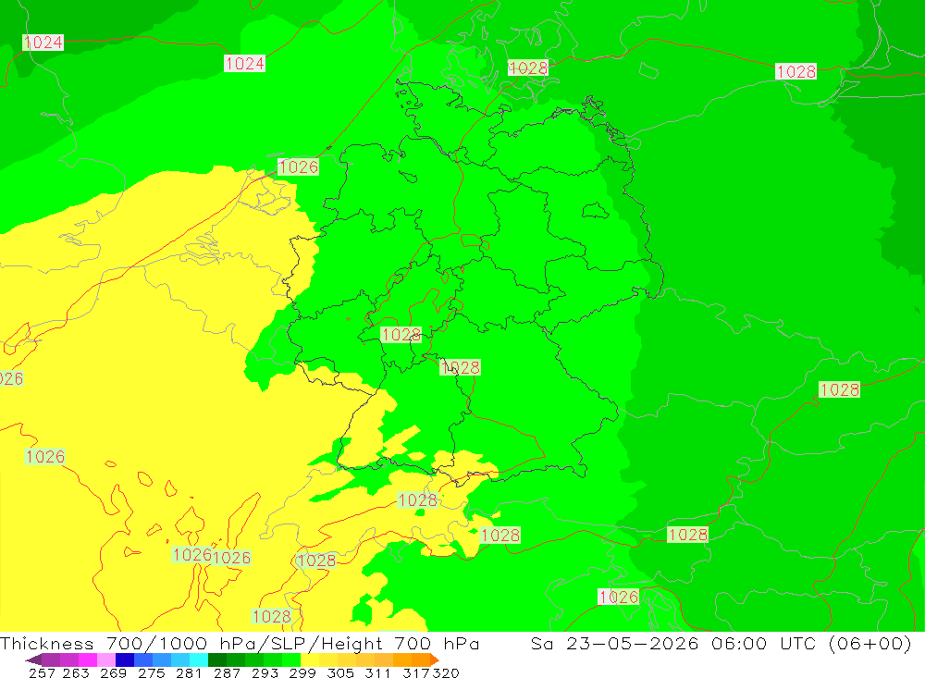Select the bright magenta legend swatch
925x678 pixels.
point(88,660)
